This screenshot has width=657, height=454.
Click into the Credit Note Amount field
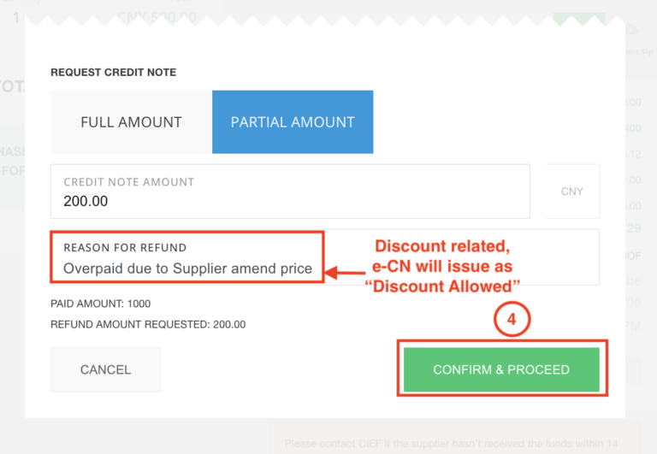[x=290, y=192]
